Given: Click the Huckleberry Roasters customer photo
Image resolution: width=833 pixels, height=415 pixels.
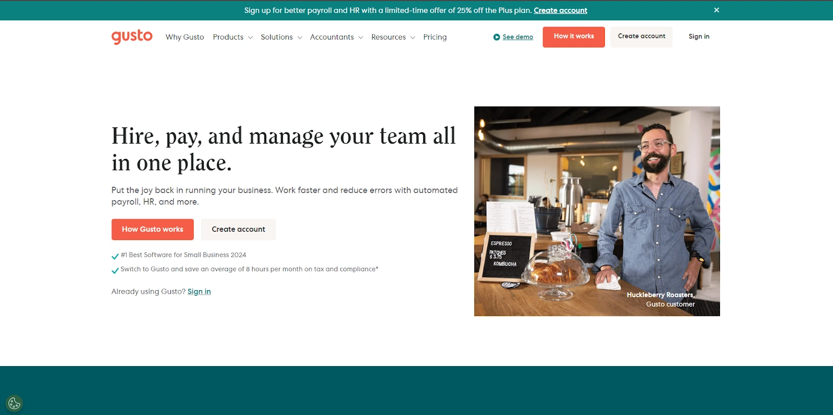Looking at the screenshot, I should click(597, 211).
